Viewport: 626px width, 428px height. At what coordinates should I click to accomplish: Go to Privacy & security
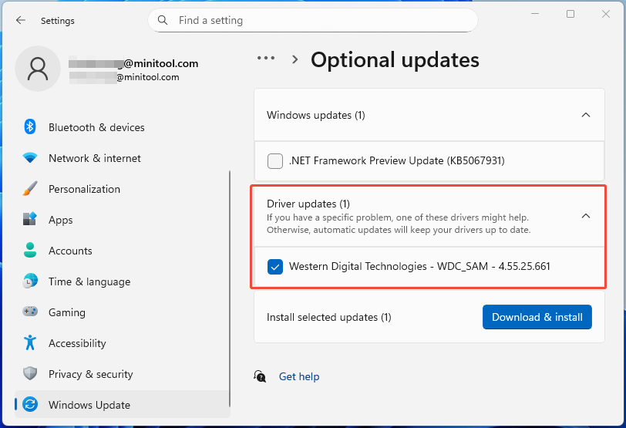pyautogui.click(x=122, y=374)
